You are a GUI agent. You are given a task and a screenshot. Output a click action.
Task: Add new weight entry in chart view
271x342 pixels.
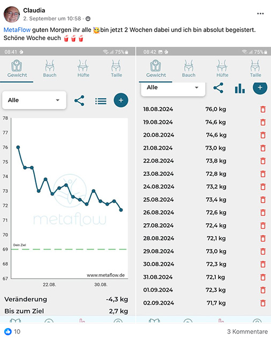click(121, 100)
